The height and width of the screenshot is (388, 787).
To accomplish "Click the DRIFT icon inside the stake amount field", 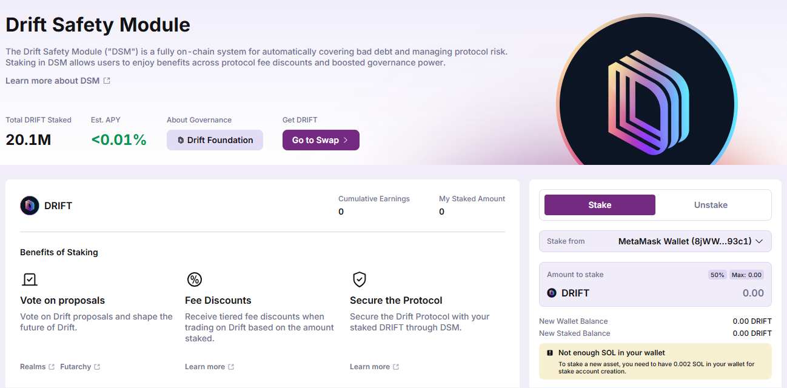I will pyautogui.click(x=551, y=293).
